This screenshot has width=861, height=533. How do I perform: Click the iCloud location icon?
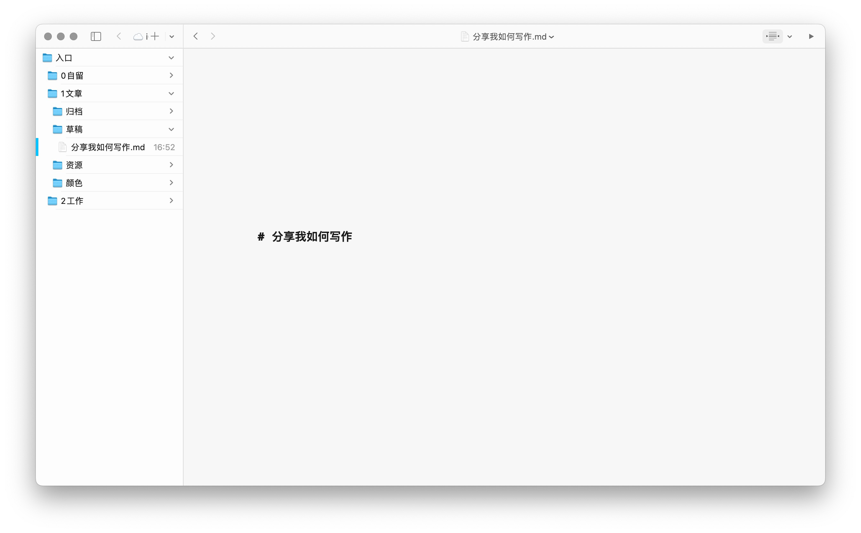[138, 36]
